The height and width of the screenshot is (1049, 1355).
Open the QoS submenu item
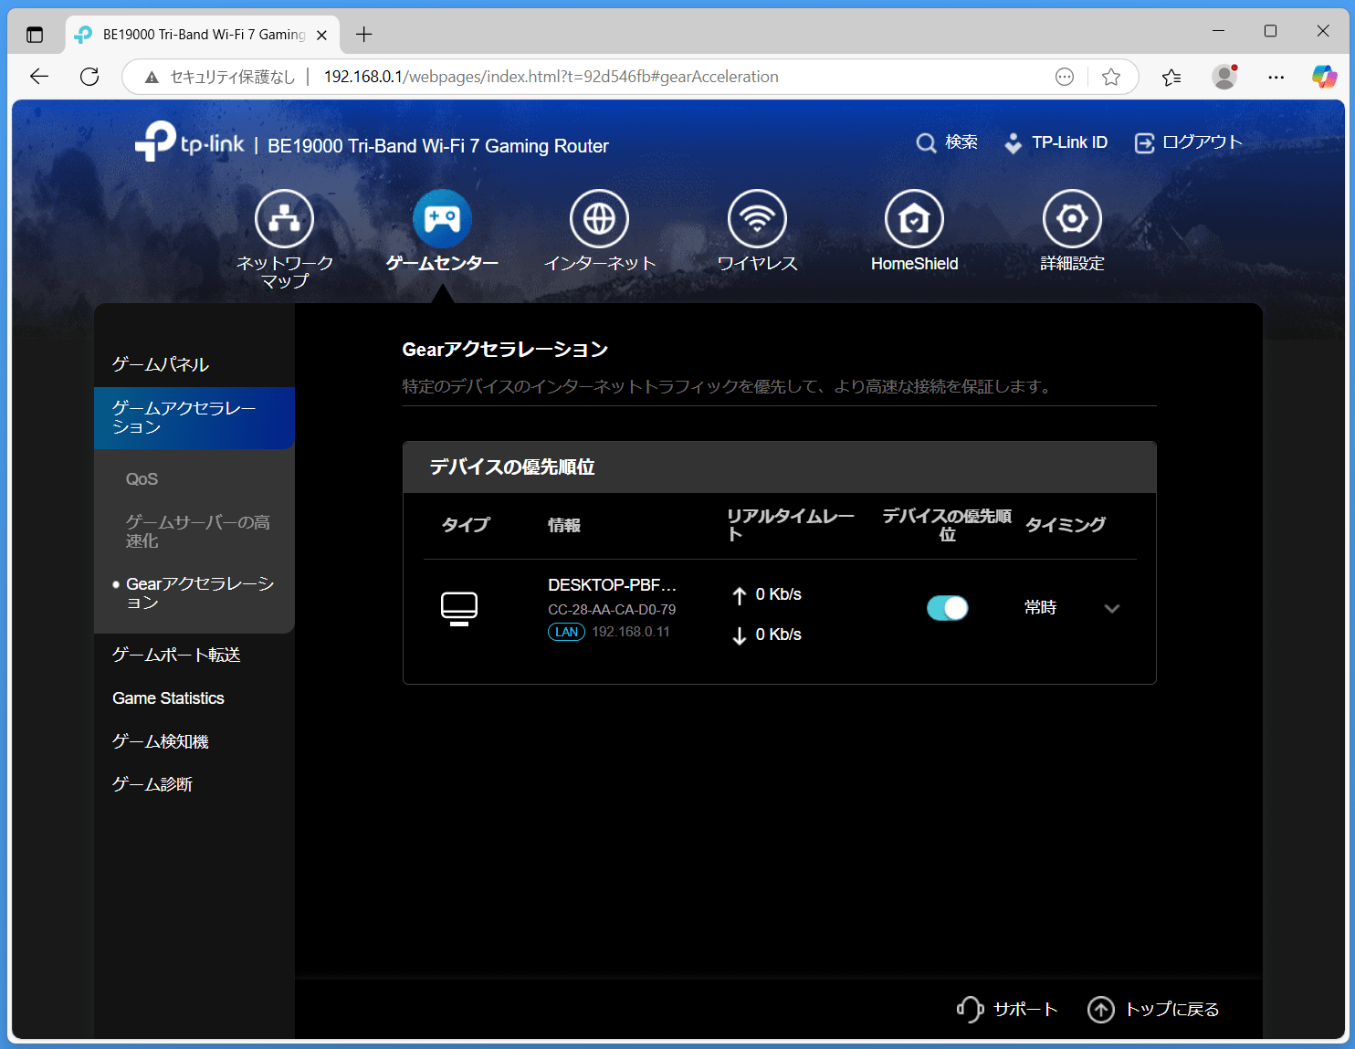(x=142, y=479)
